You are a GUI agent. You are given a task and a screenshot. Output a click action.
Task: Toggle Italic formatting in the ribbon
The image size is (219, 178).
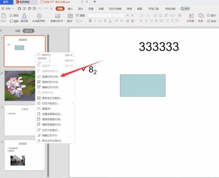click(x=95, y=21)
